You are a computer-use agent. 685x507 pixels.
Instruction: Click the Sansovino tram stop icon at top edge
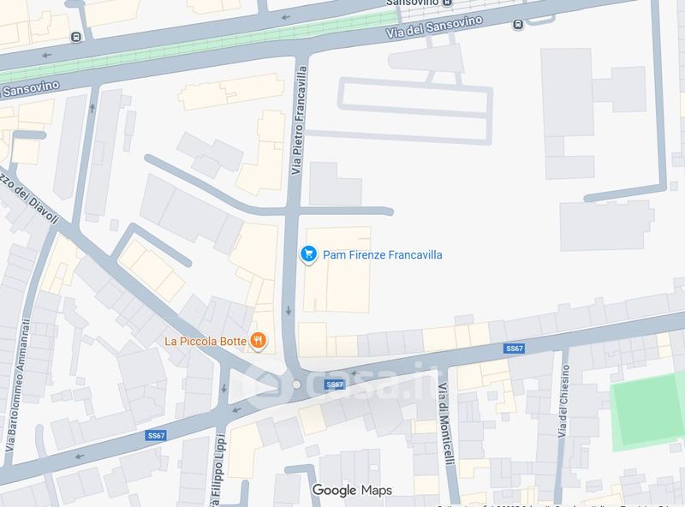pos(446,3)
